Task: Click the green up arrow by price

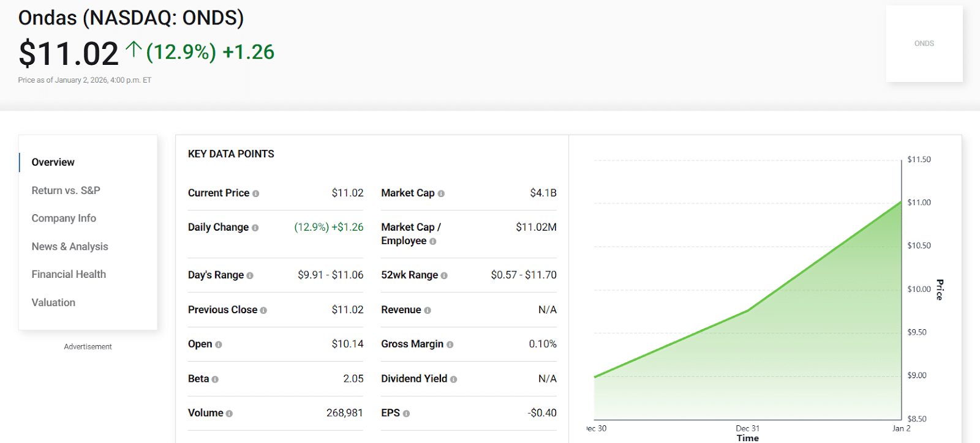Action: [x=134, y=50]
